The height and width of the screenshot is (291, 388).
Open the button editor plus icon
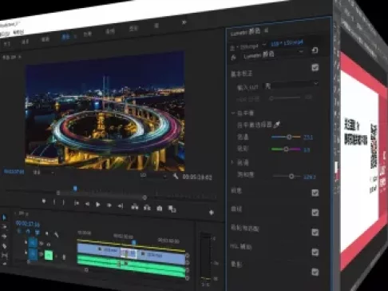click(x=212, y=213)
